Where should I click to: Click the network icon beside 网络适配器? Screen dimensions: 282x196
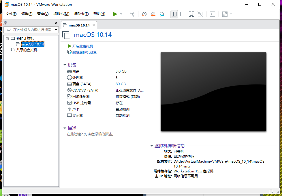pyautogui.click(x=69, y=97)
